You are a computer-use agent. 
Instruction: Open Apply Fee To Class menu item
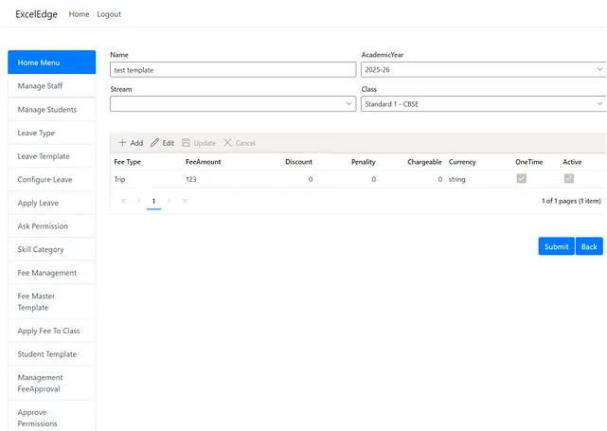pos(52,331)
